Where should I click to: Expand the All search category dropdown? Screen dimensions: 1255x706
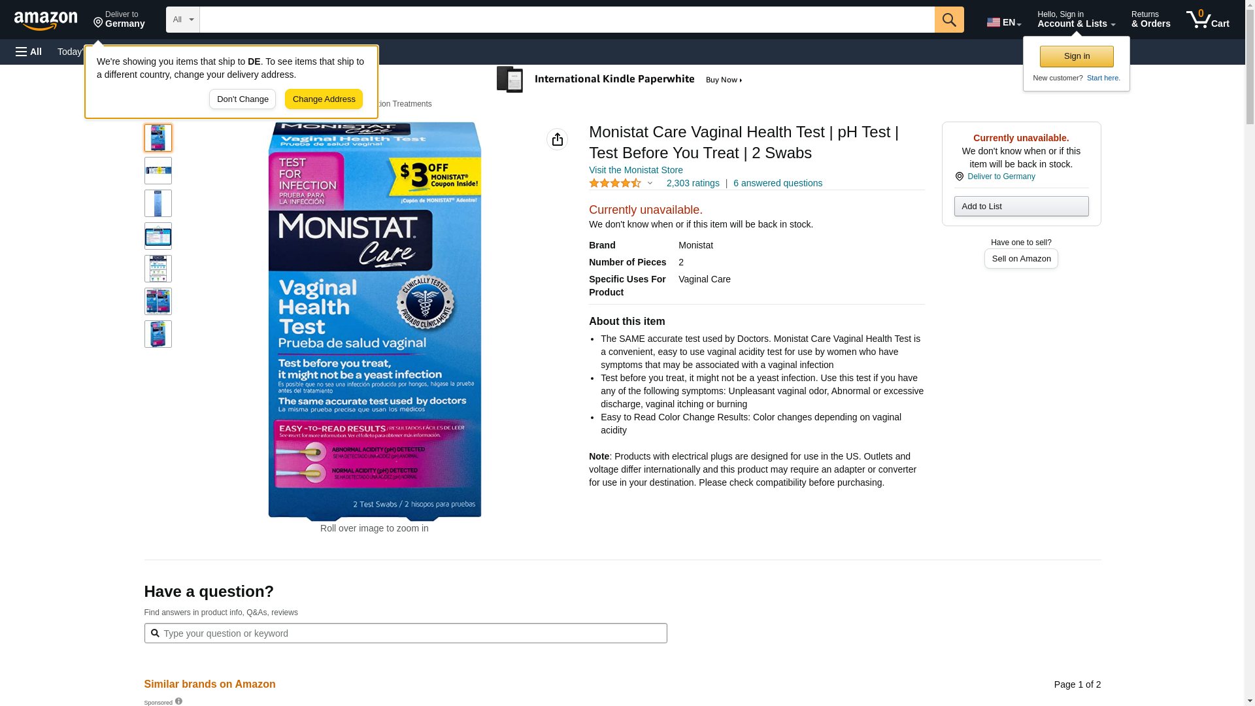click(x=183, y=20)
